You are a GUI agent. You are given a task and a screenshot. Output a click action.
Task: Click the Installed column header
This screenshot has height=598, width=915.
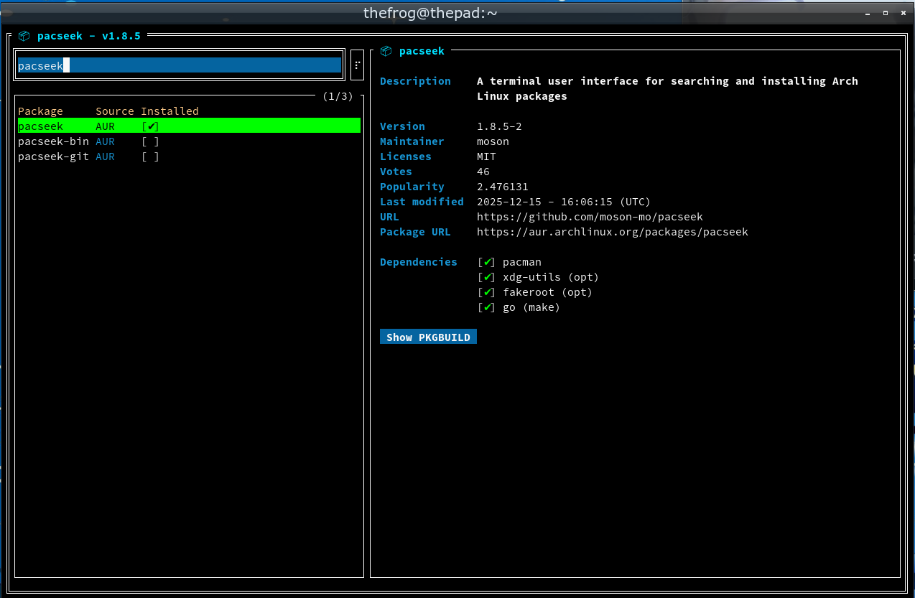[169, 111]
